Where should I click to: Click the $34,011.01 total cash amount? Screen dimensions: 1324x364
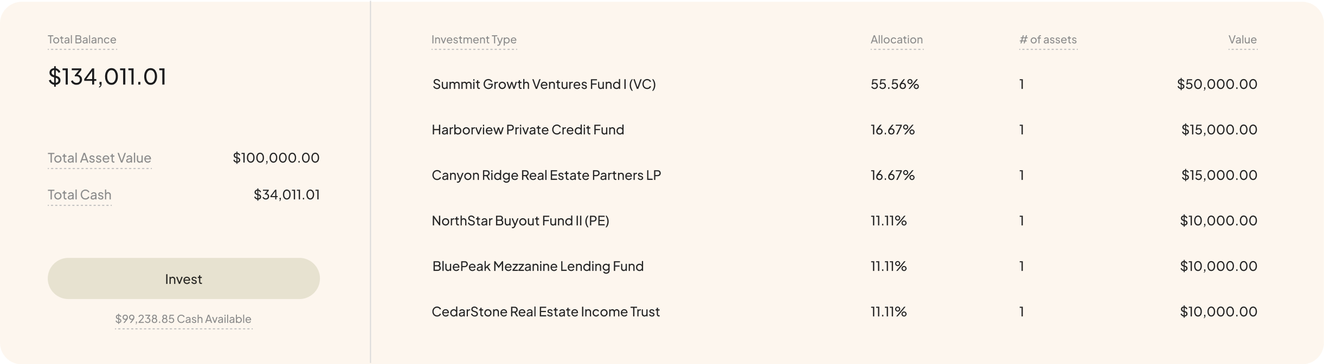click(286, 194)
